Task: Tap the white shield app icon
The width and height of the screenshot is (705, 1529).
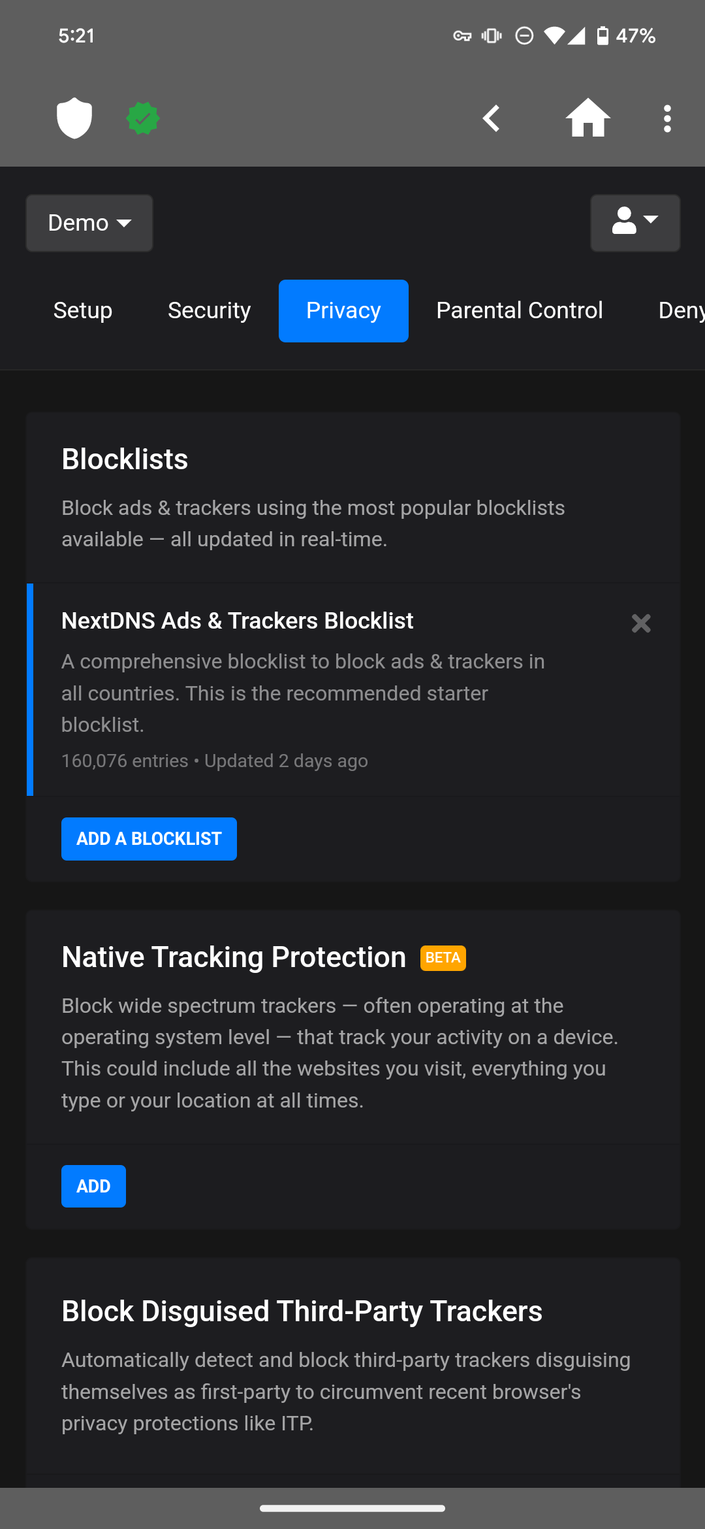Action: 74,118
